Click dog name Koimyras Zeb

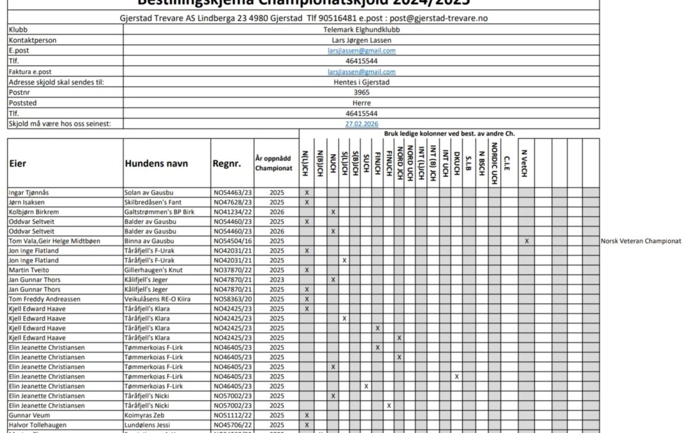[x=144, y=415]
